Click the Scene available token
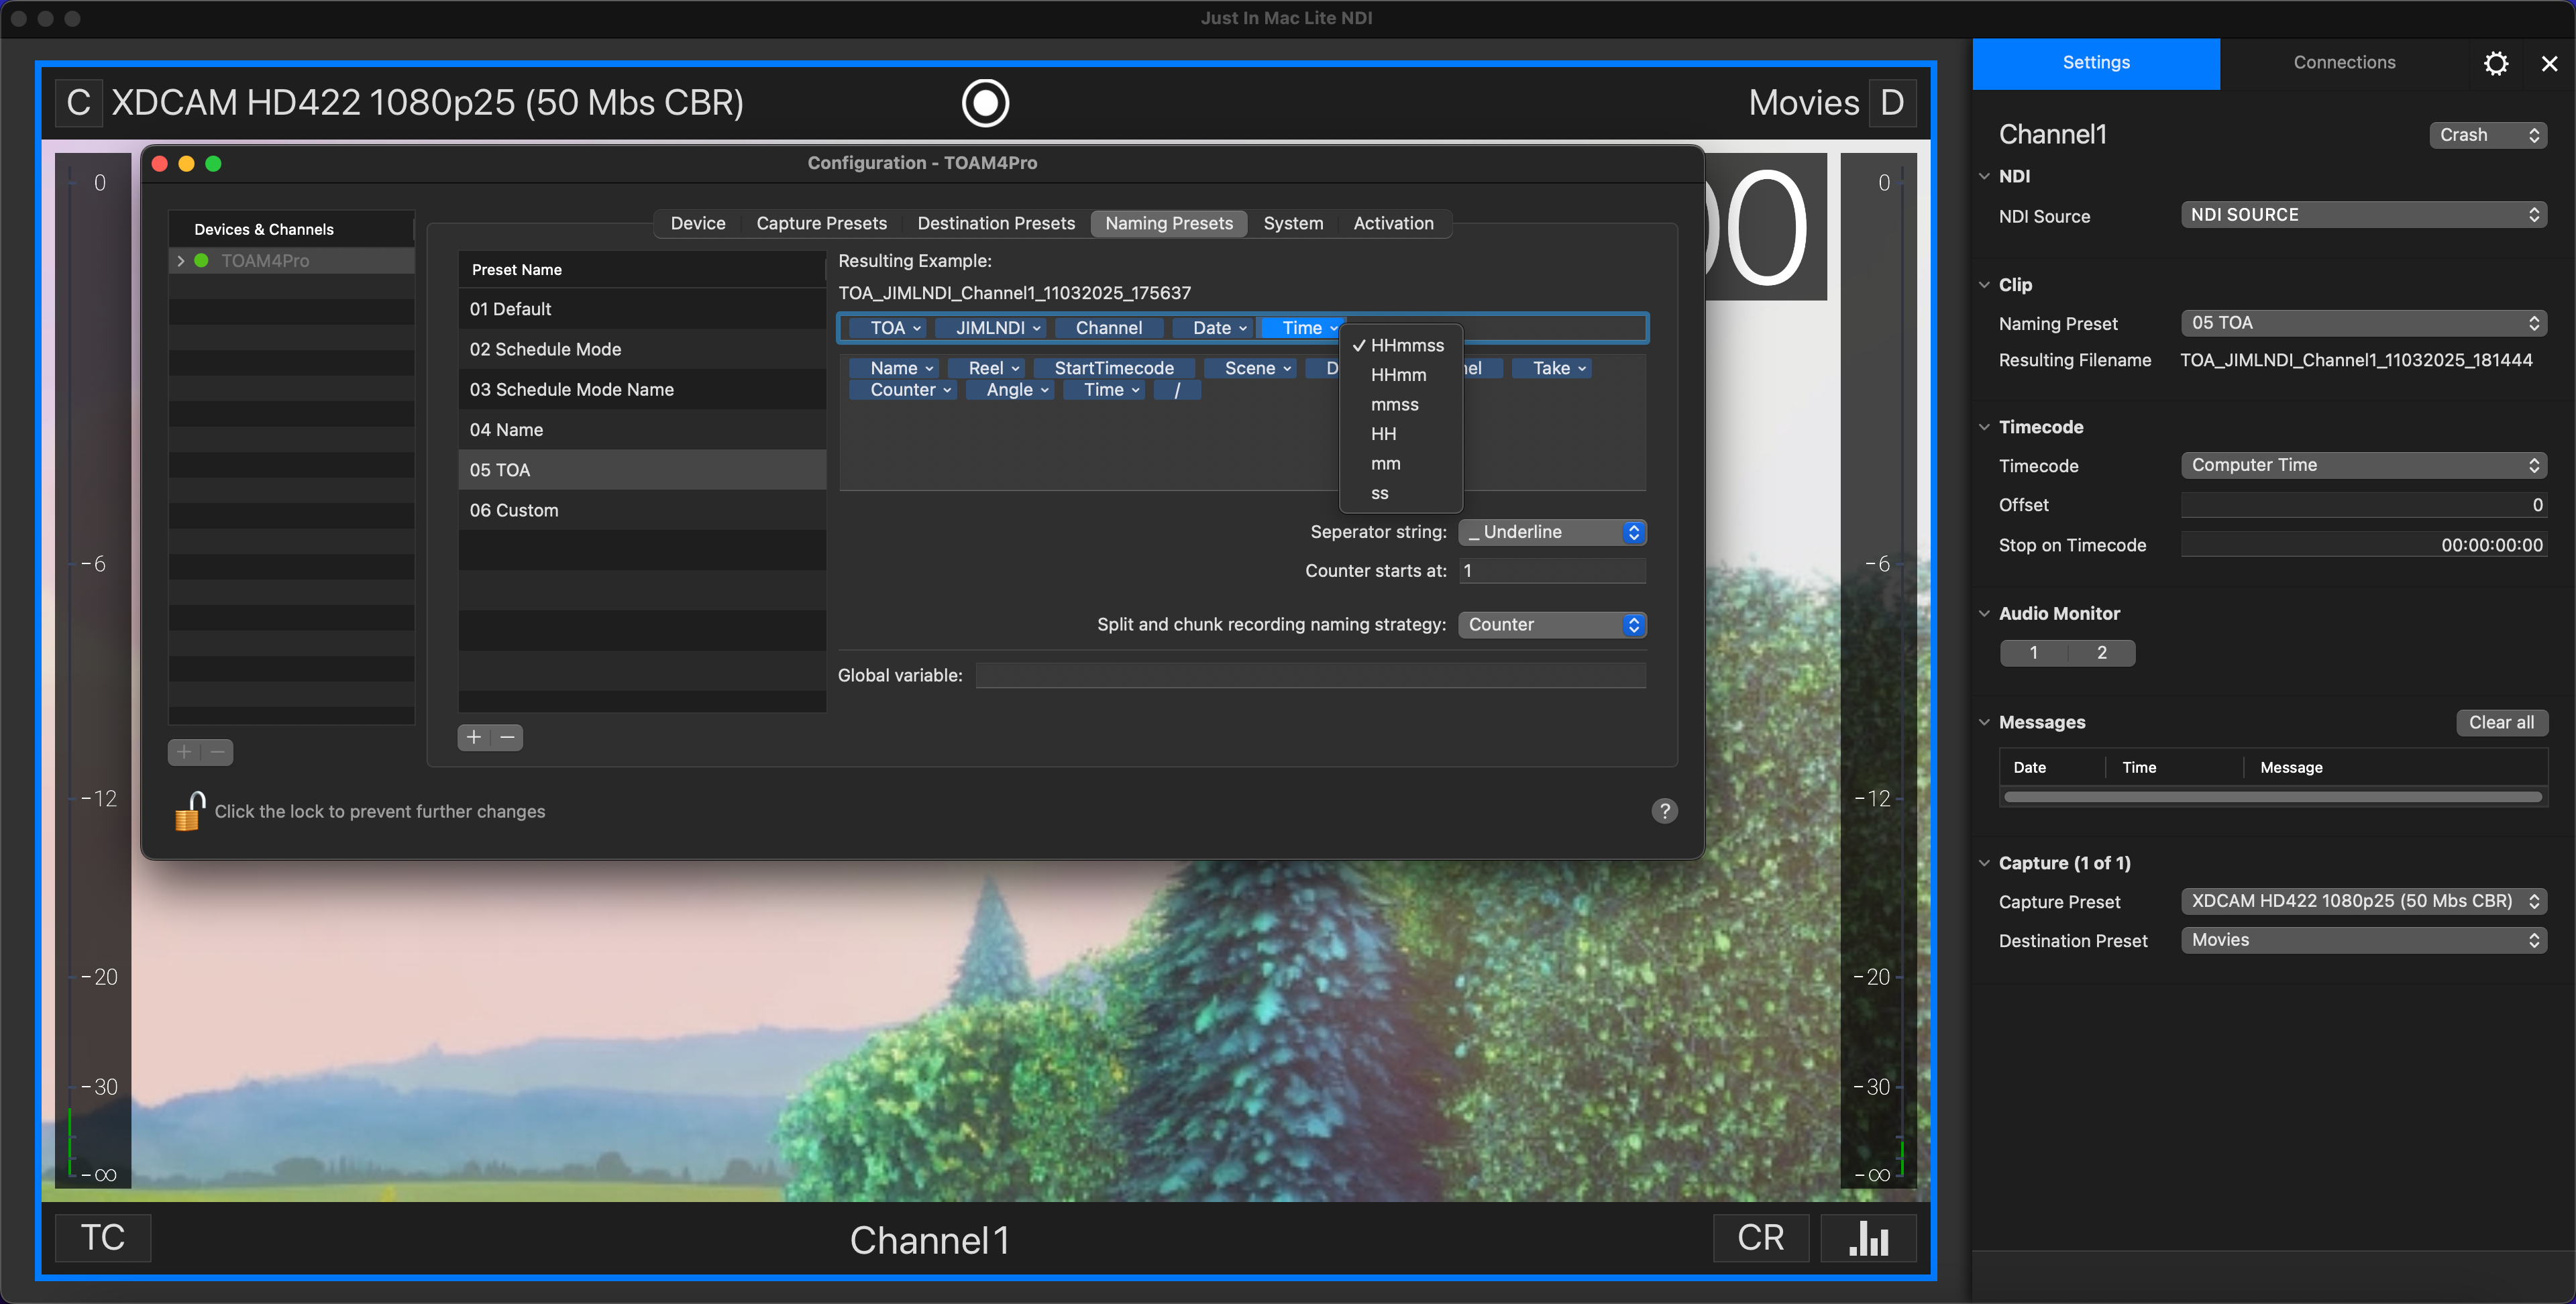 coord(1251,369)
